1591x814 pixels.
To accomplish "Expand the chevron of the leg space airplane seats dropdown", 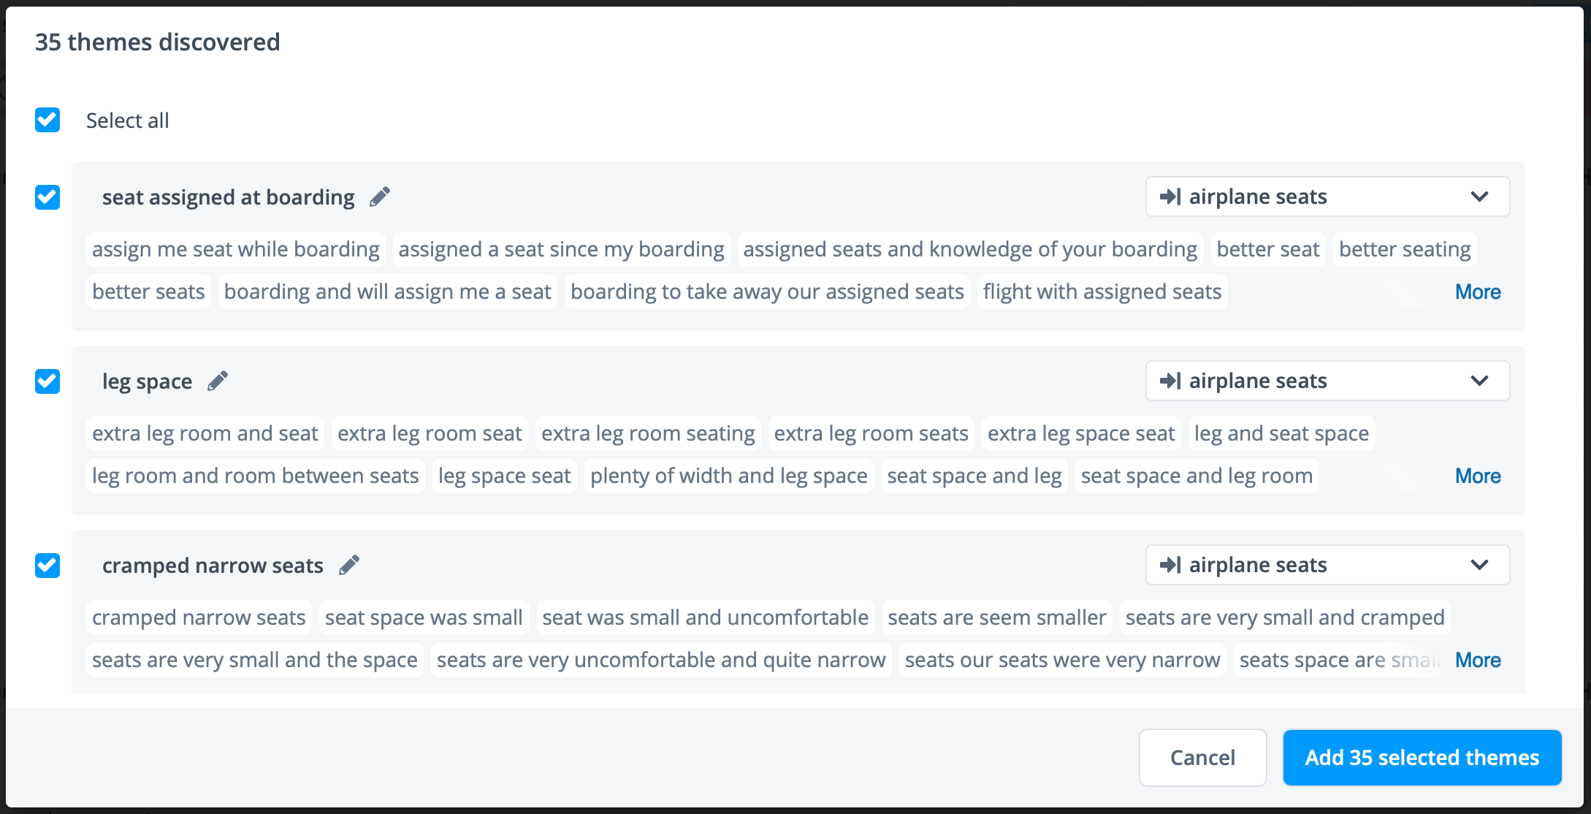I will (1479, 381).
